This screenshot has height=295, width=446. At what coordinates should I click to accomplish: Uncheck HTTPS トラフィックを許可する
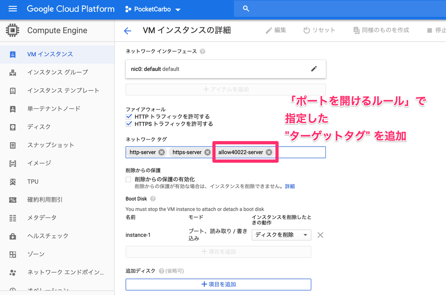point(128,124)
